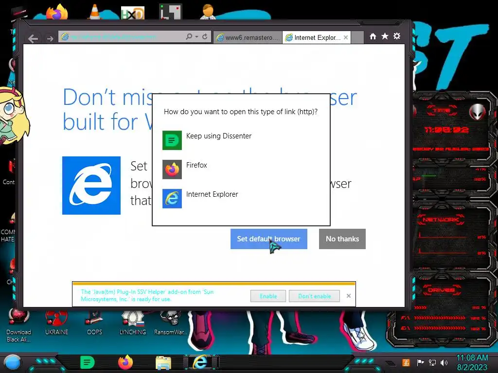Dismiss the add-on notification bar
This screenshot has height=373, width=498.
click(348, 296)
